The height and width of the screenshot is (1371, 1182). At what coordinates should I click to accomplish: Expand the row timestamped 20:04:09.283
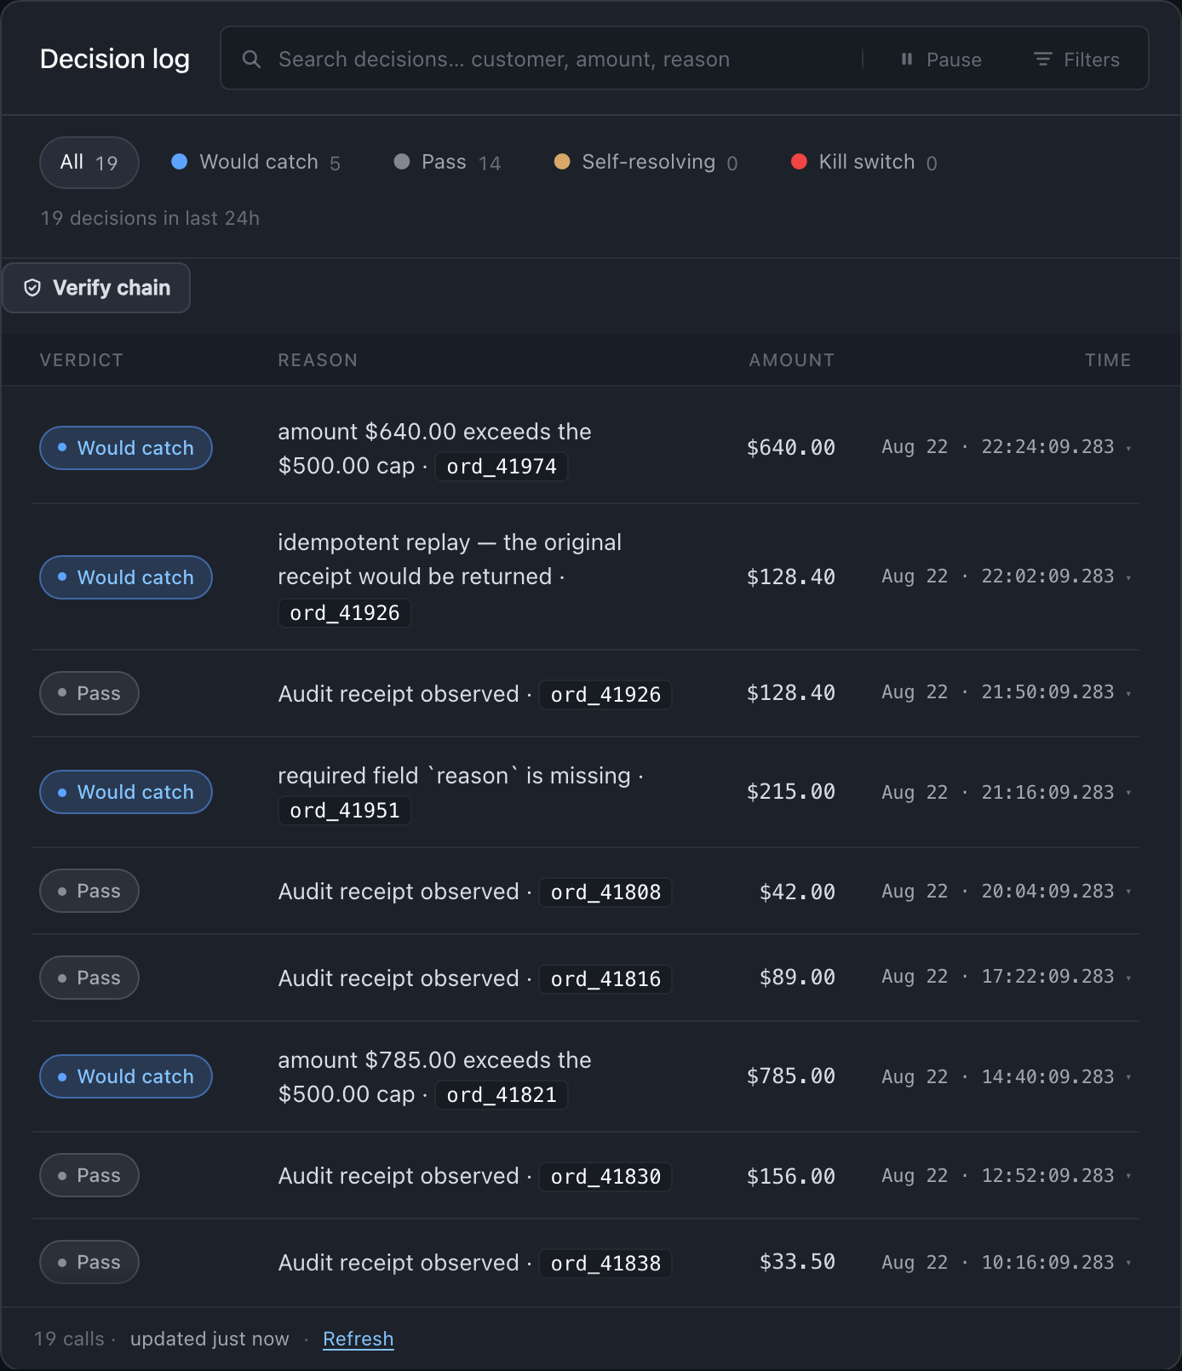pyautogui.click(x=1128, y=892)
